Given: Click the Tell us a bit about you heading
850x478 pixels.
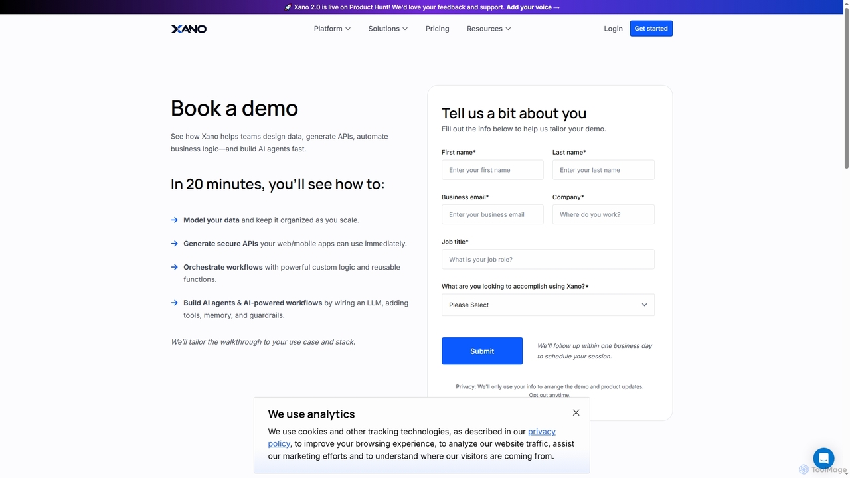Looking at the screenshot, I should [514, 113].
